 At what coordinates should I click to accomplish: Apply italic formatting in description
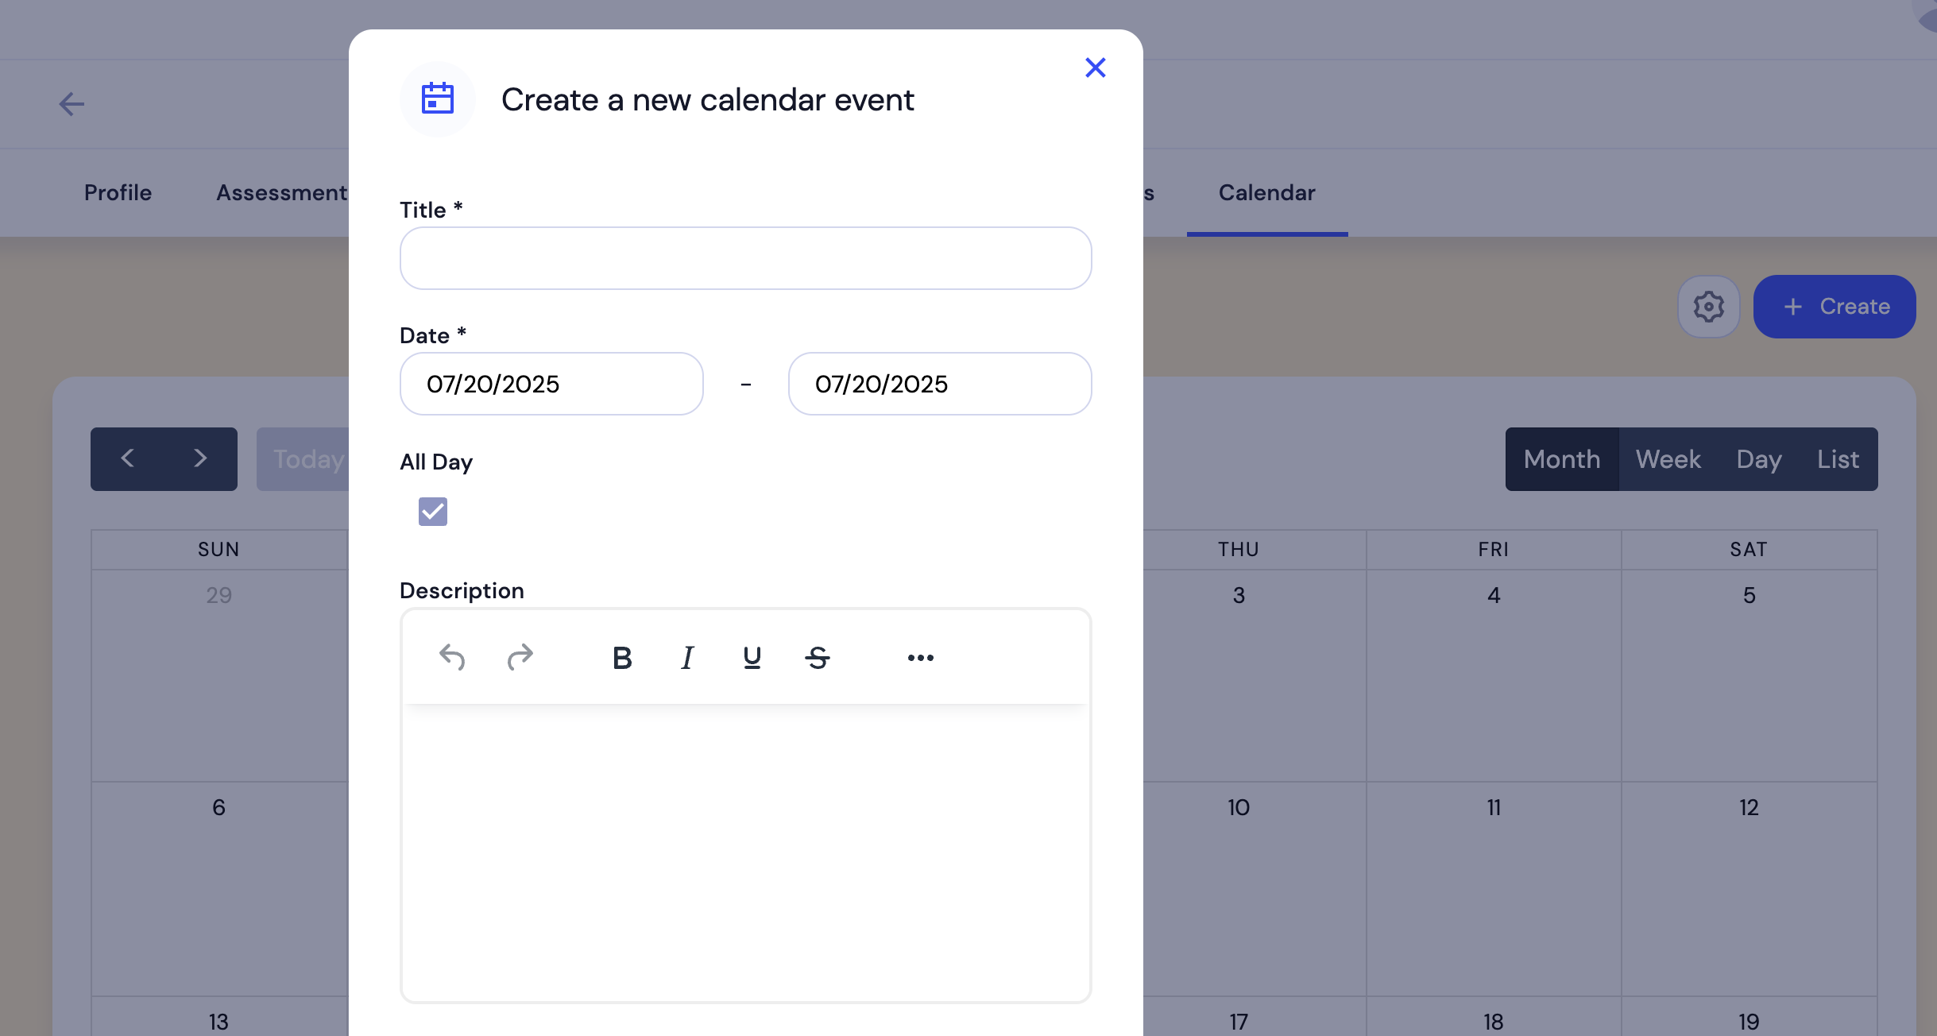click(686, 657)
